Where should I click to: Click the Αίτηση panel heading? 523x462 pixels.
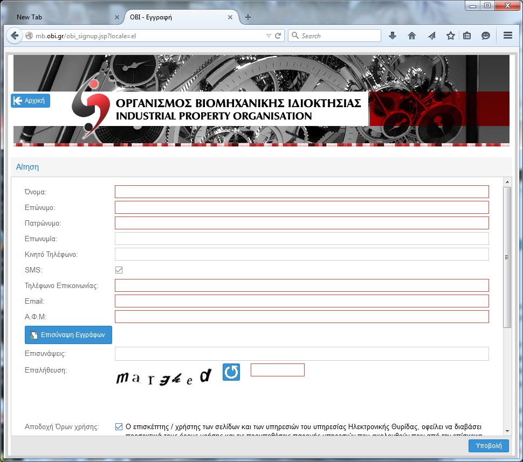point(27,167)
